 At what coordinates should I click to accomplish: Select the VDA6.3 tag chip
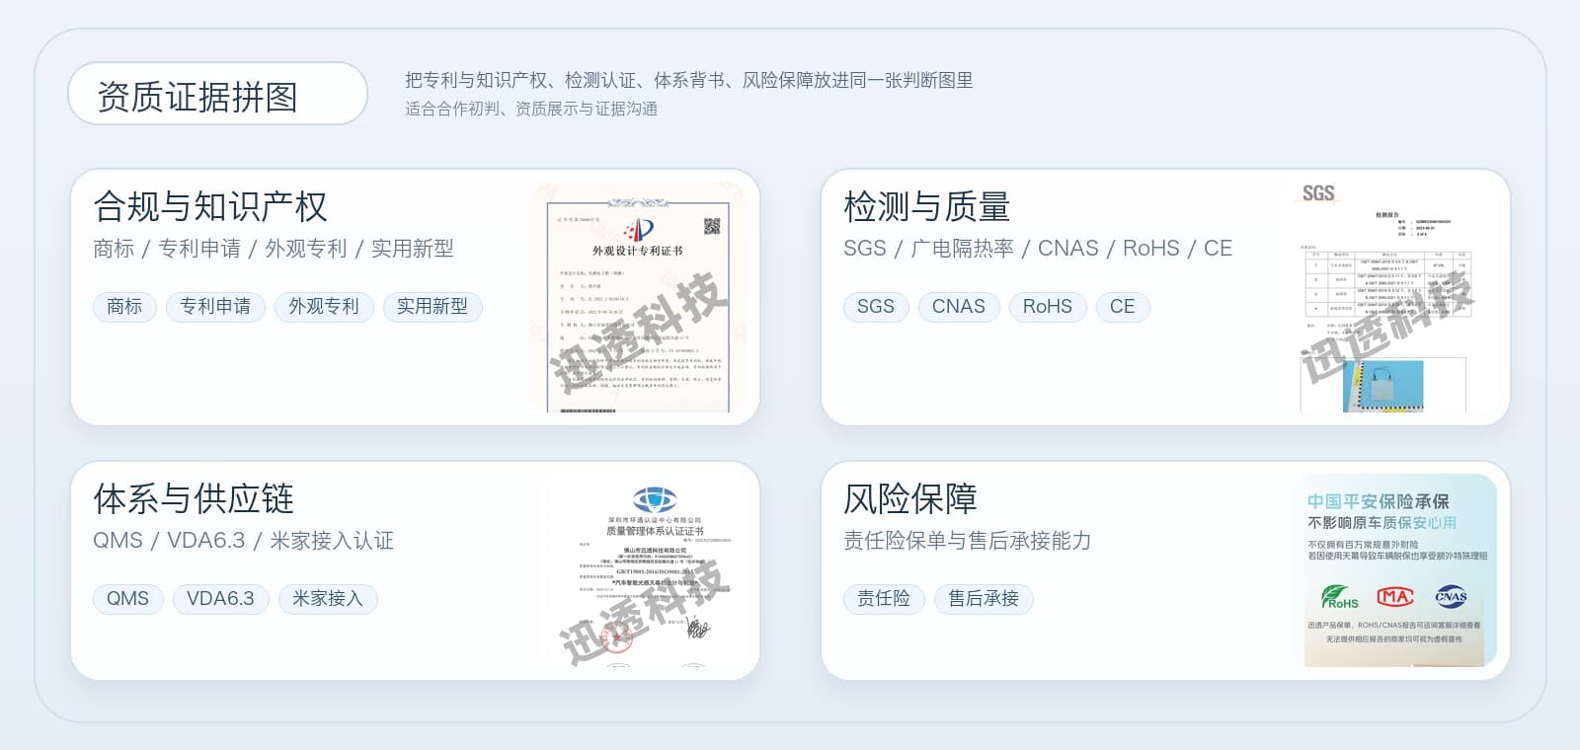coord(221,599)
